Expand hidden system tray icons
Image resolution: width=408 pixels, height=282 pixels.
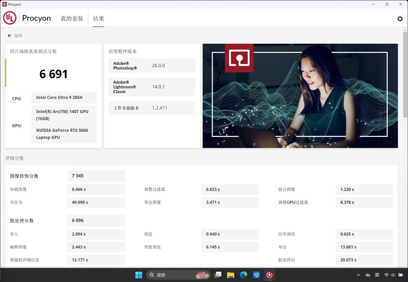[x=358, y=275]
